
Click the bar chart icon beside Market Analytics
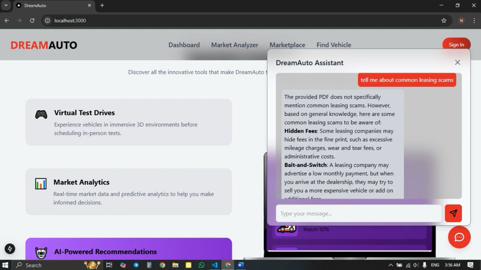click(41, 184)
